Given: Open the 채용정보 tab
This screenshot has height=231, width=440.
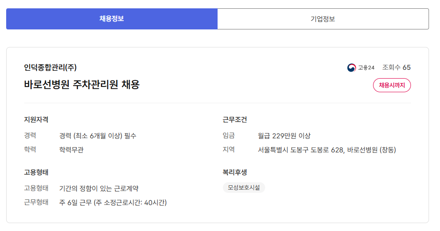Looking at the screenshot, I should tap(111, 19).
